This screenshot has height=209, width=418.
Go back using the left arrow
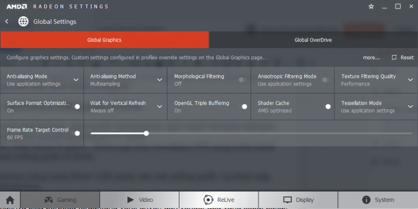click(7, 22)
